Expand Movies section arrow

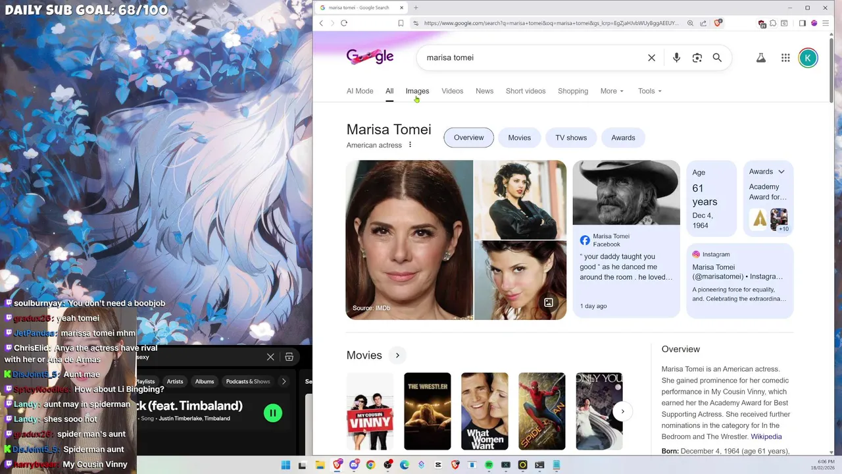click(397, 355)
